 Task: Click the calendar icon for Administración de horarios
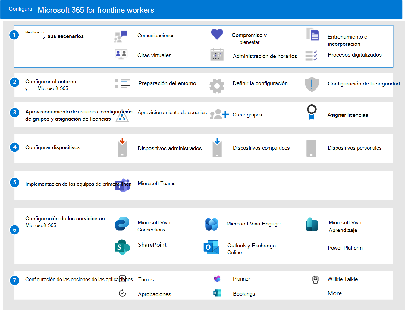click(x=217, y=55)
